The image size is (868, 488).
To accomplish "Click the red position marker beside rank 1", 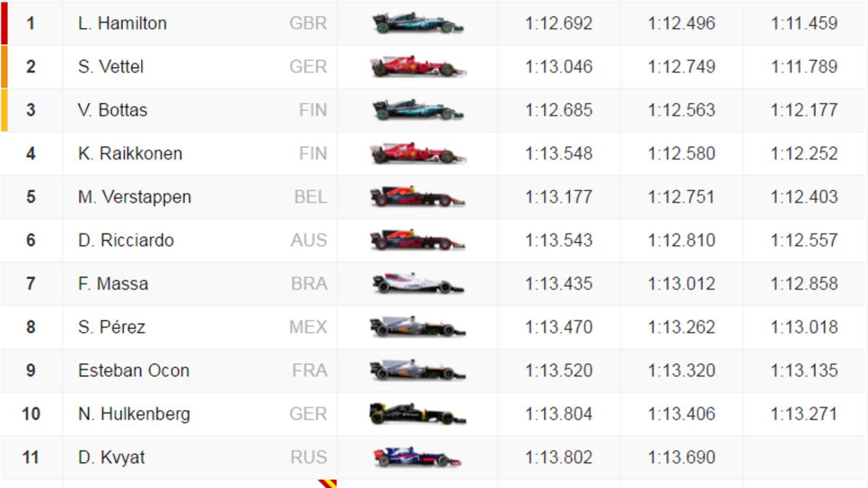I will pyautogui.click(x=4, y=23).
